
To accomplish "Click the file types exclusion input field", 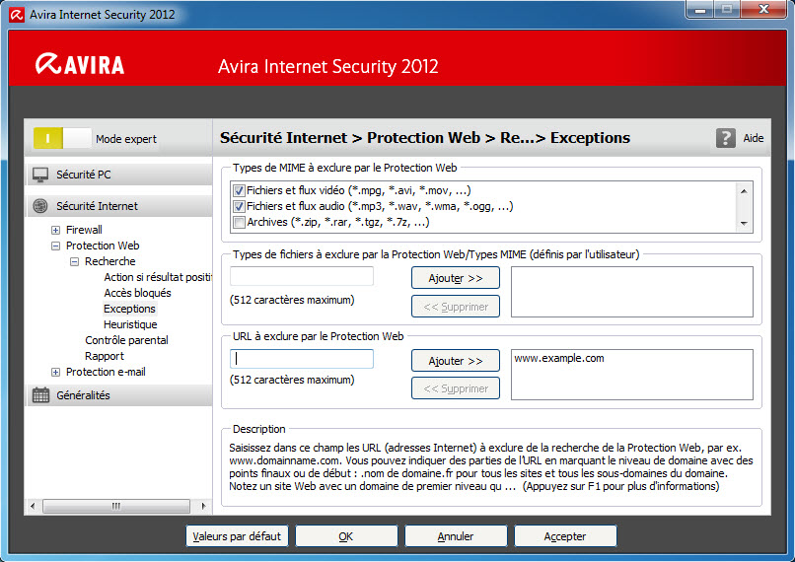I will [302, 276].
